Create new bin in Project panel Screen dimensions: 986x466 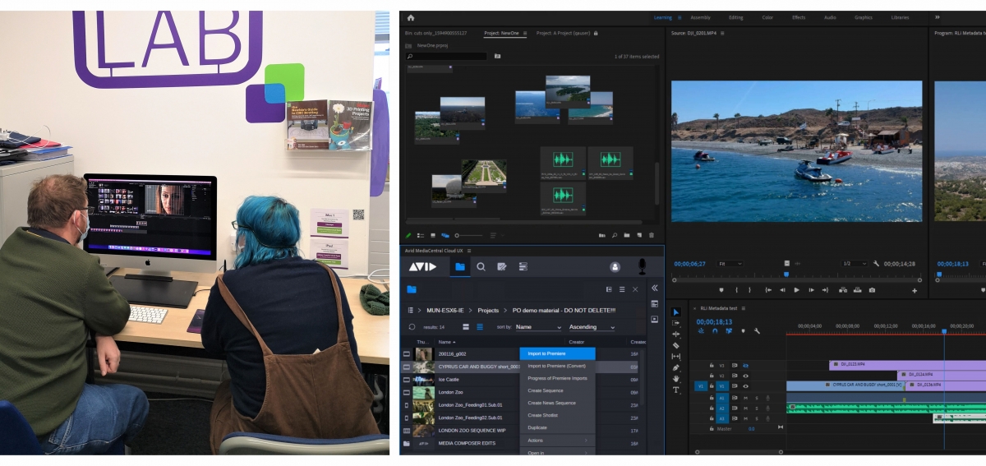pos(627,235)
